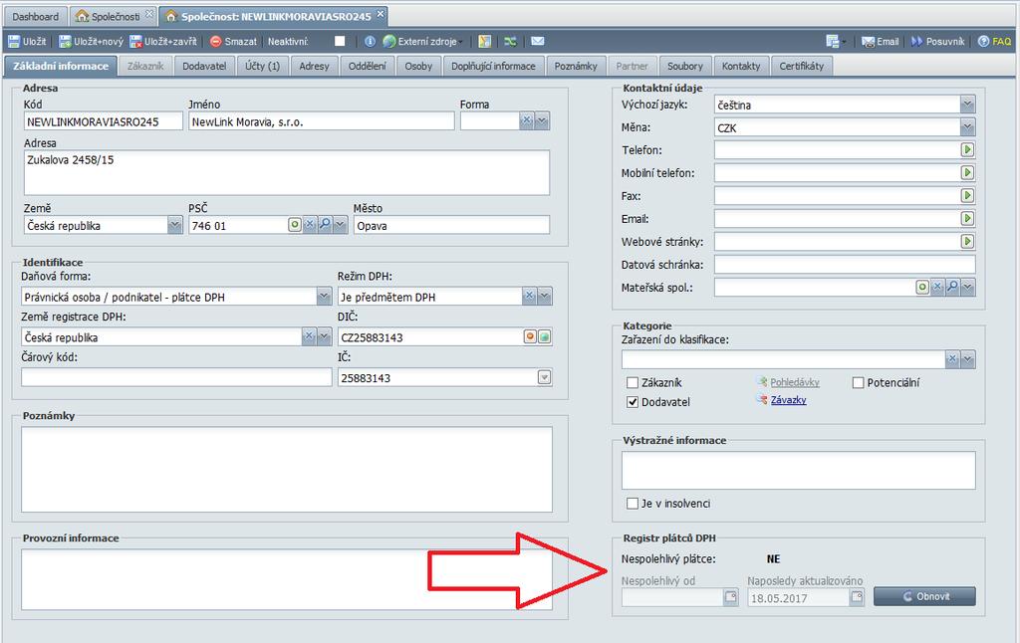Open the Osoby tab
Viewport: 1020px width, 643px height.
418,66
